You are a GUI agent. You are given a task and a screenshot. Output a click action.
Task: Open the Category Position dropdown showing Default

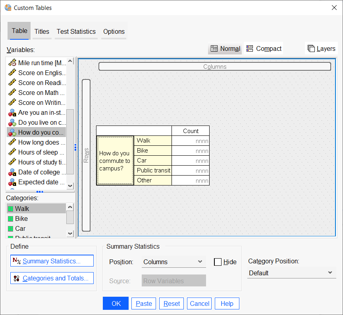[x=291, y=273]
